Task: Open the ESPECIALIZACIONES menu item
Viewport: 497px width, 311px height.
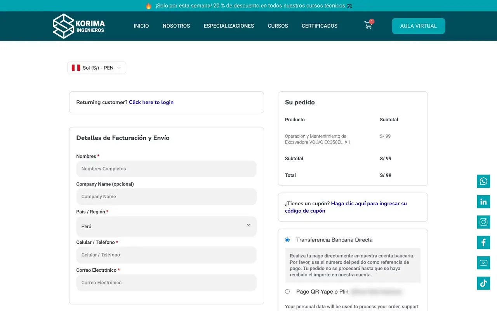Action: tap(229, 26)
